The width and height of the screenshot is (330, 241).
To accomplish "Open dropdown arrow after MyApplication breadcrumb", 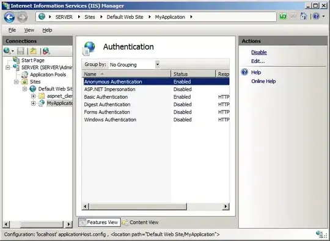I will [x=191, y=17].
